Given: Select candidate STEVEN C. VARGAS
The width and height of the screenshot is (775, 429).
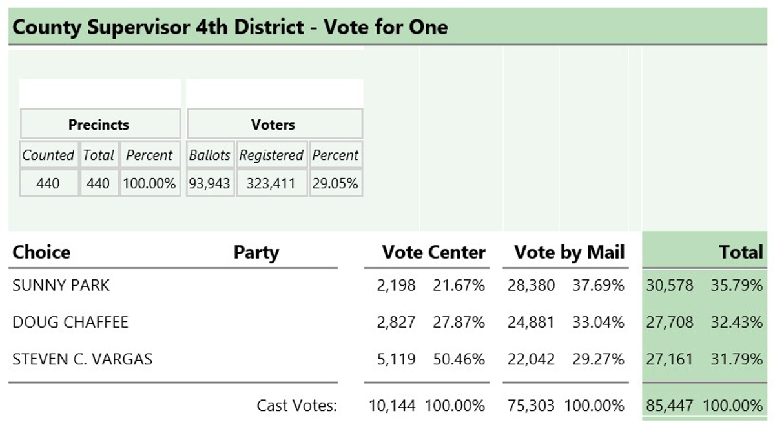Looking at the screenshot, I should tap(82, 359).
